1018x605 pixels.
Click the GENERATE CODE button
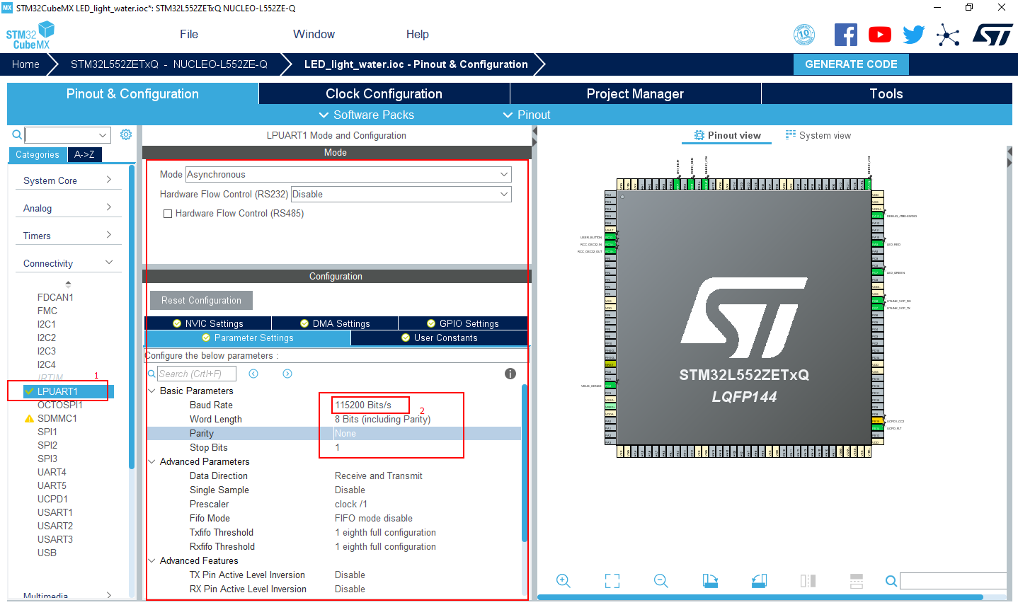pos(851,64)
